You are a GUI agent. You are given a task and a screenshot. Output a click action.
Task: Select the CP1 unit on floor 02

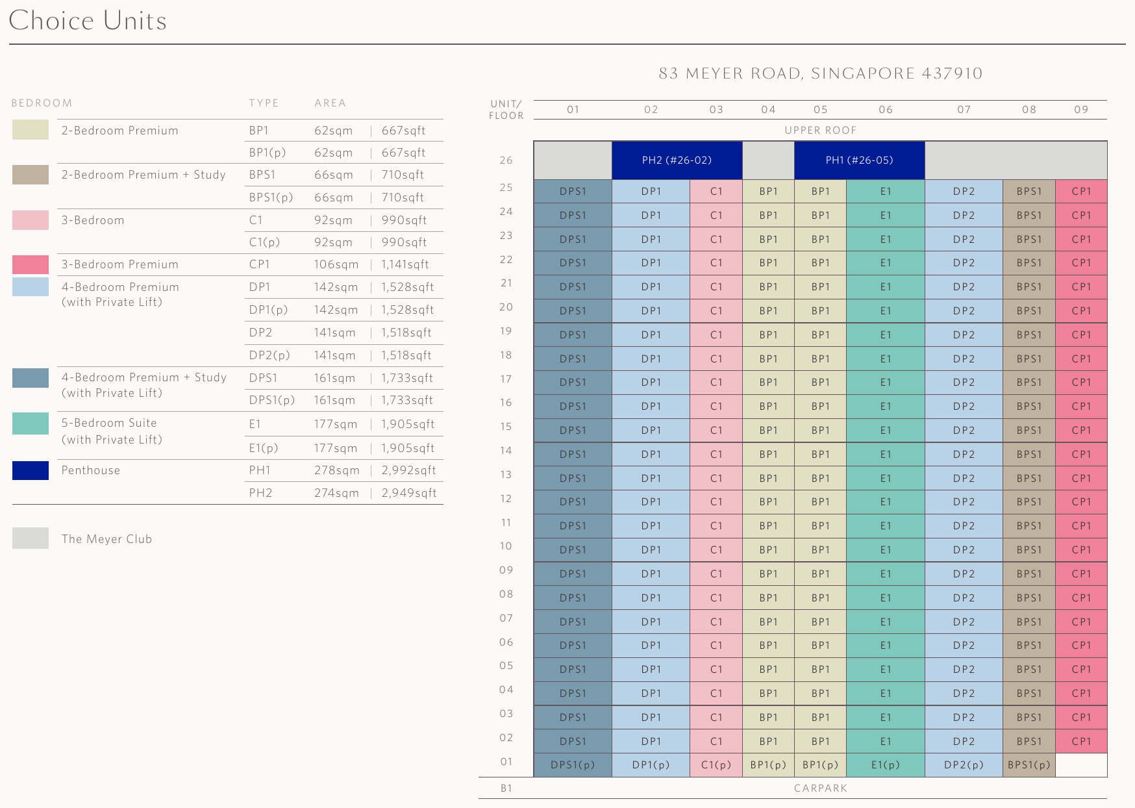1081,742
